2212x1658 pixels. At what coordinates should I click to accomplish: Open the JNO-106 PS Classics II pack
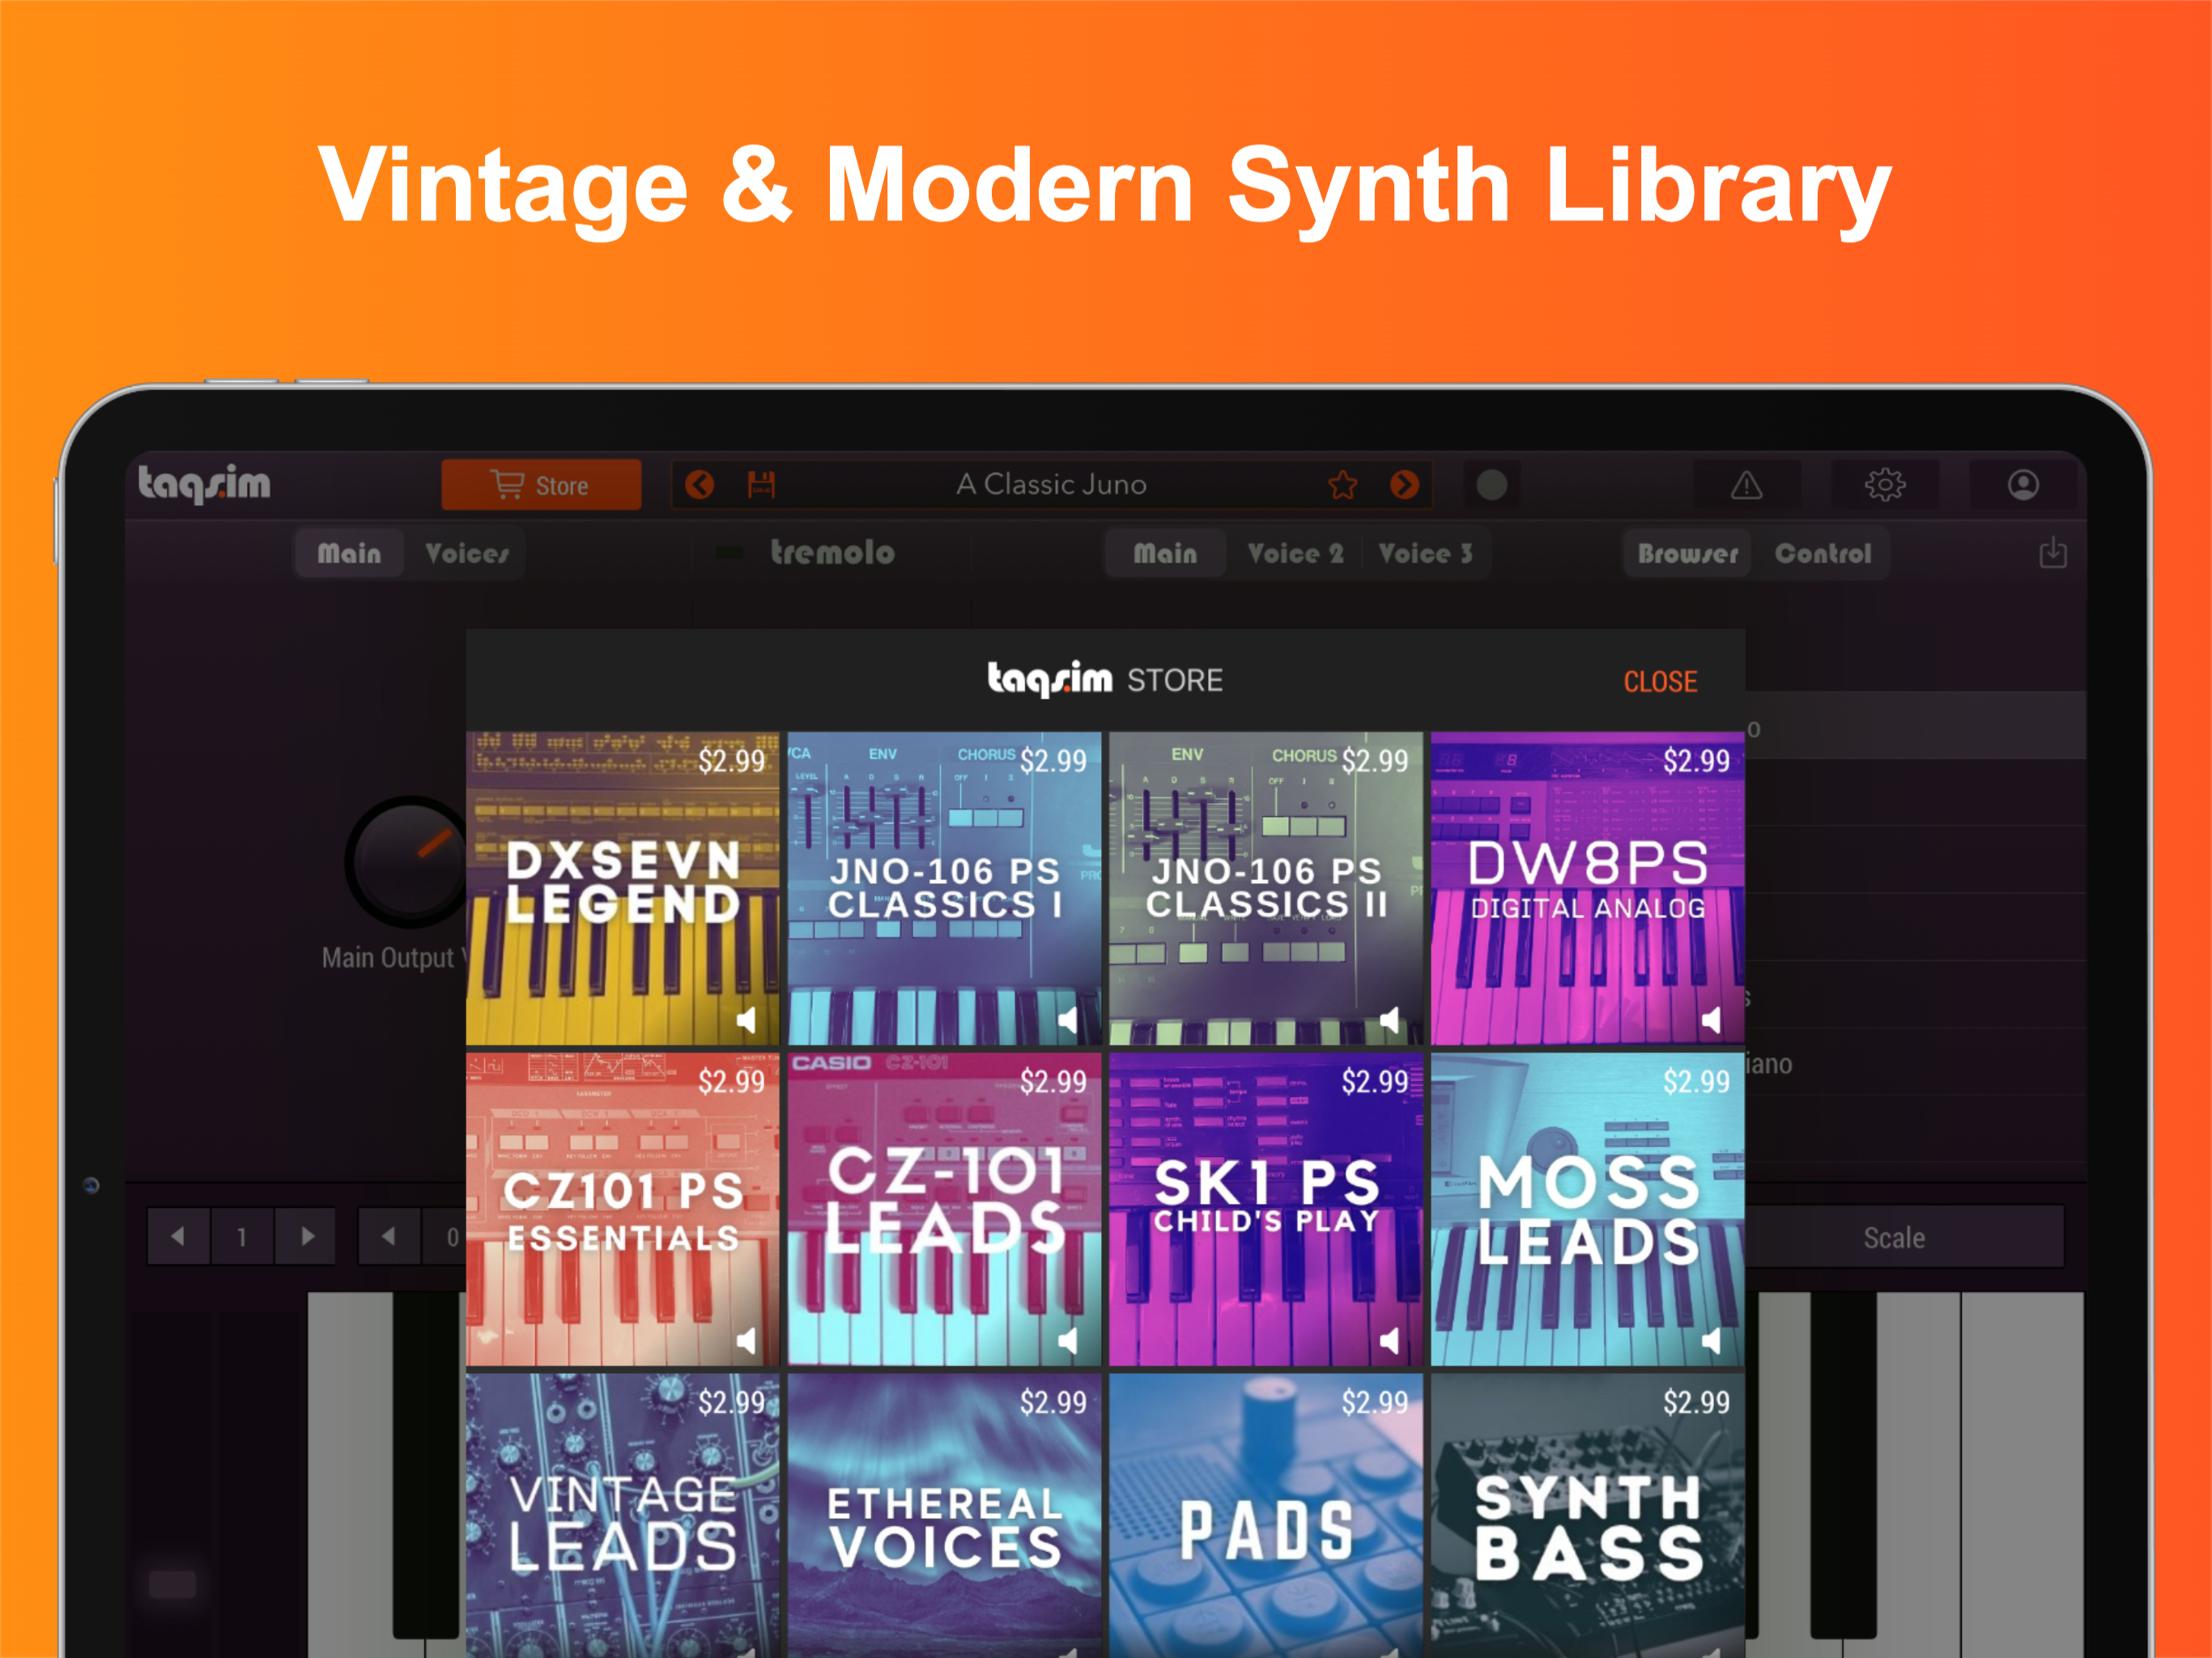[x=1265, y=888]
